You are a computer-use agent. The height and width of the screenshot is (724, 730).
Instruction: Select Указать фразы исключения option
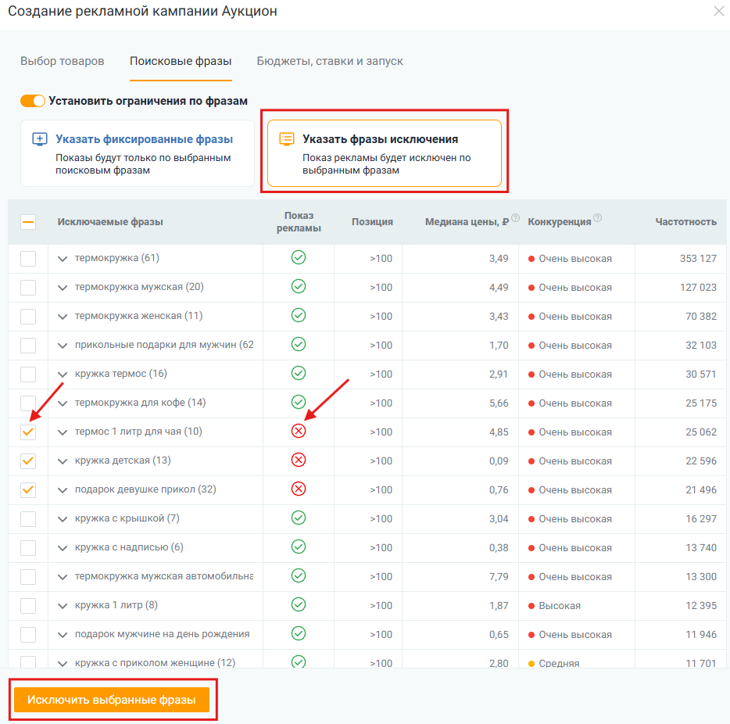[x=385, y=153]
